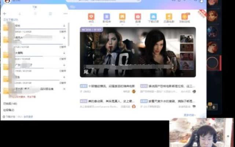
Task: Open the article about 国产恐怖电影
Action: click(x=172, y=86)
